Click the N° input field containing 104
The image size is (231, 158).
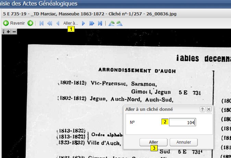[x=182, y=122]
